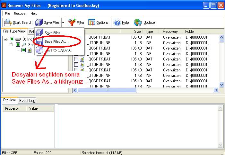Click the Update globe icon
The image size is (225, 155).
pyautogui.click(x=138, y=23)
